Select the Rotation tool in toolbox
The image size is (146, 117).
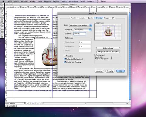click(2, 11)
